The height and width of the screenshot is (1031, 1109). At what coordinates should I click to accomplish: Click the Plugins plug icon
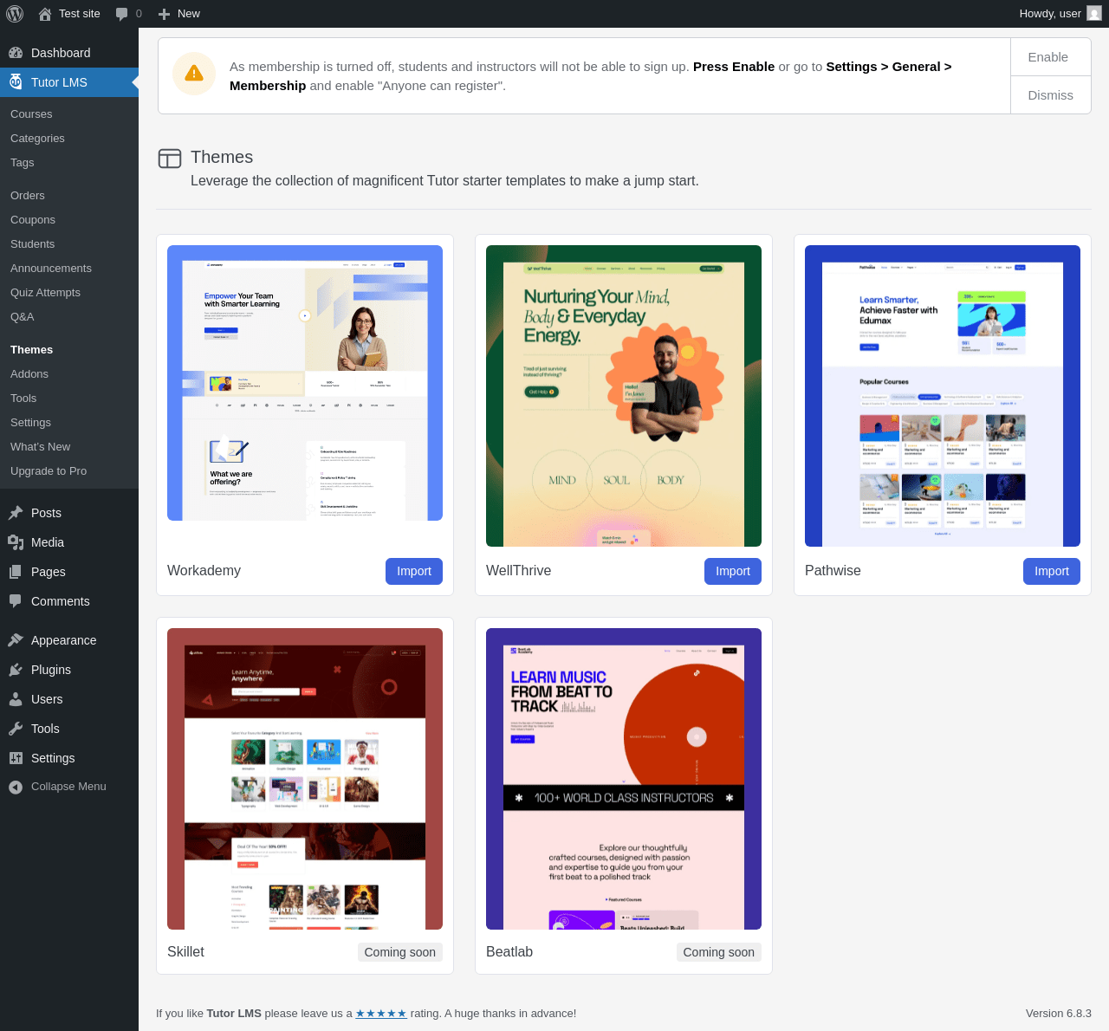coord(16,670)
